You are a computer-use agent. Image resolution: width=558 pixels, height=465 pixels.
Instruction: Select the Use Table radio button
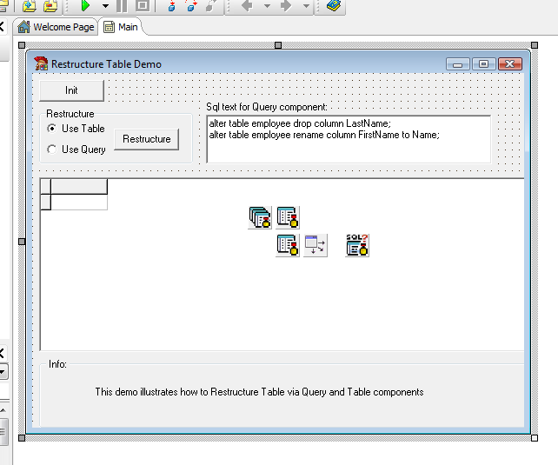coord(53,129)
